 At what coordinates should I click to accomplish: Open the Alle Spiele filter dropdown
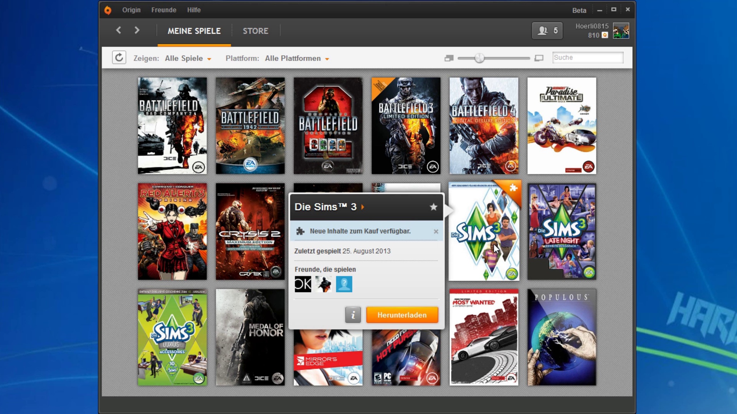[x=188, y=58]
